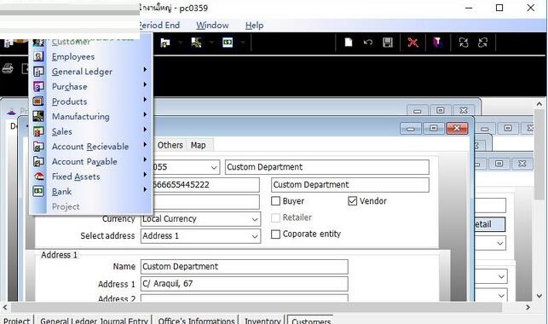Click the horizontal scrollbar left arrow
Viewport: 548px width, 324px height.
[x=5, y=307]
